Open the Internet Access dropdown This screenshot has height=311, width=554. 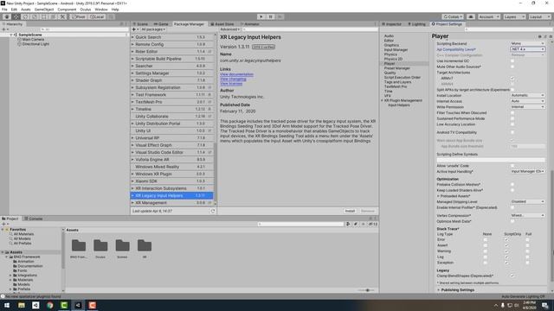pos(527,101)
